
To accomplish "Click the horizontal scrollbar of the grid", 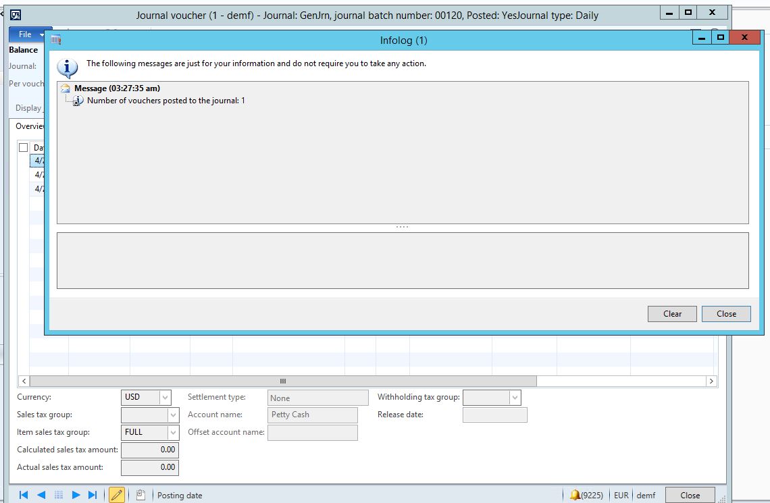I will point(283,381).
